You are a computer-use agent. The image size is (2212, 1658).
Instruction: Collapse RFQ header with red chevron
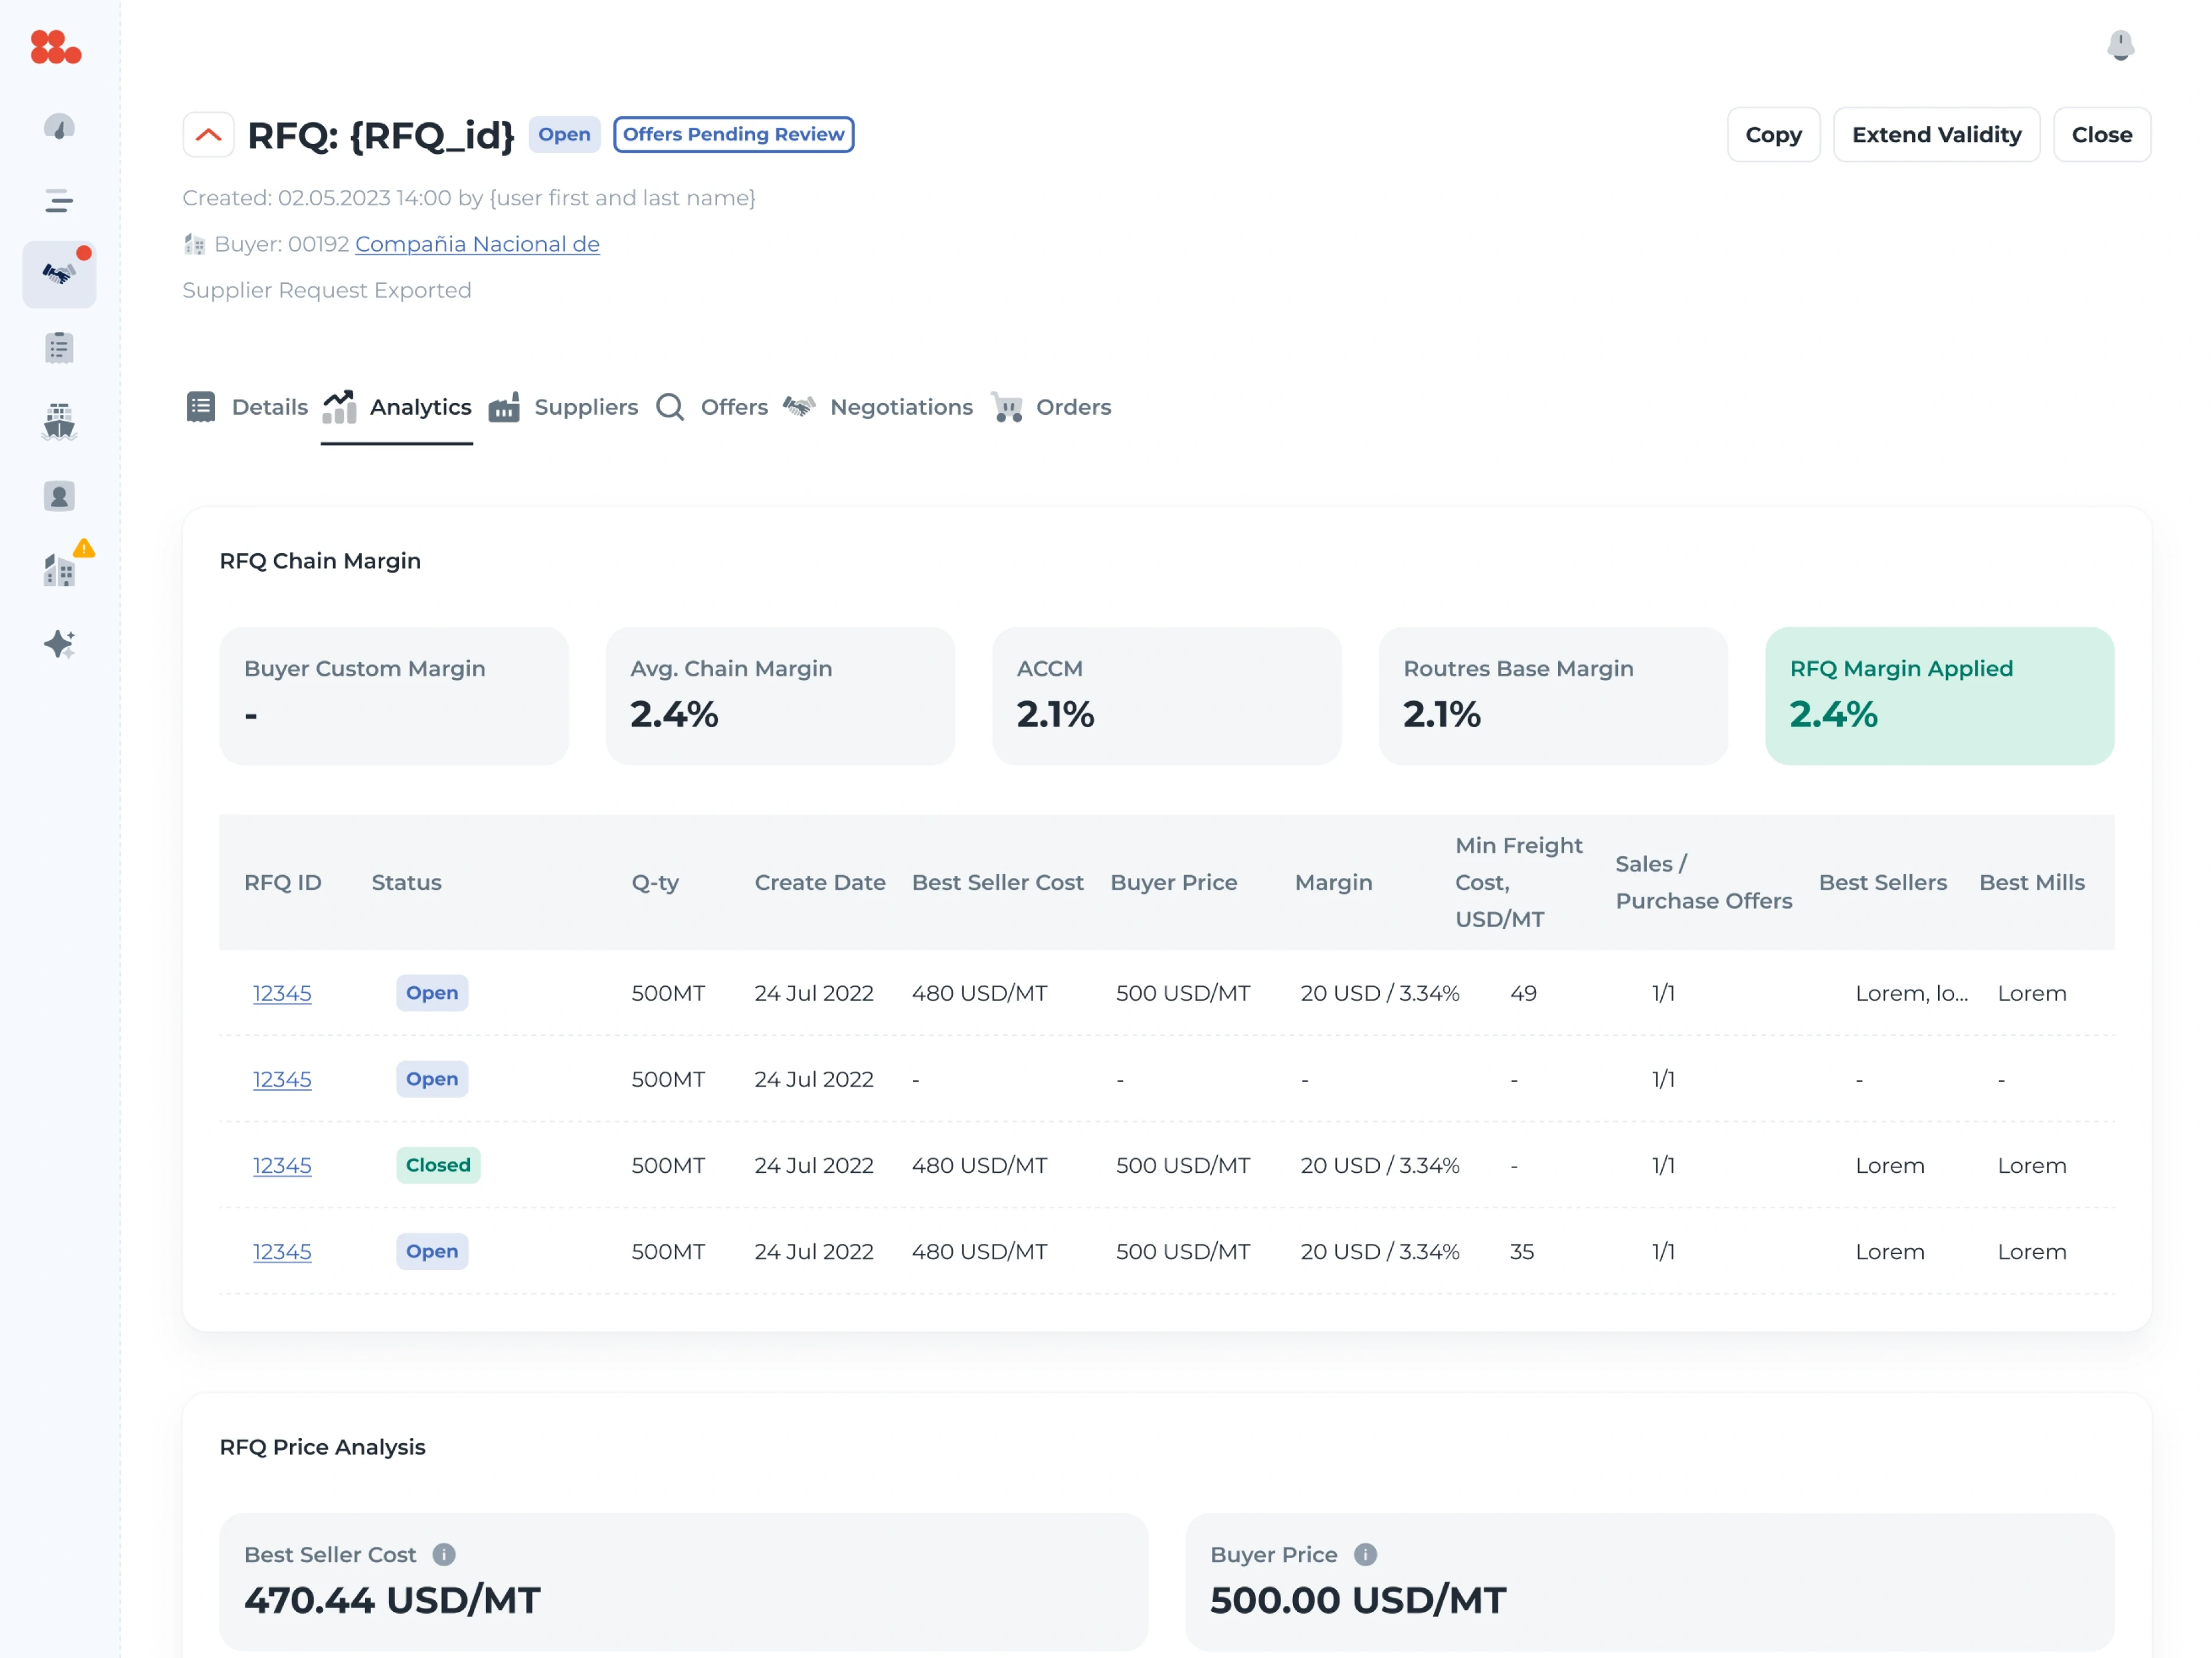pos(208,135)
